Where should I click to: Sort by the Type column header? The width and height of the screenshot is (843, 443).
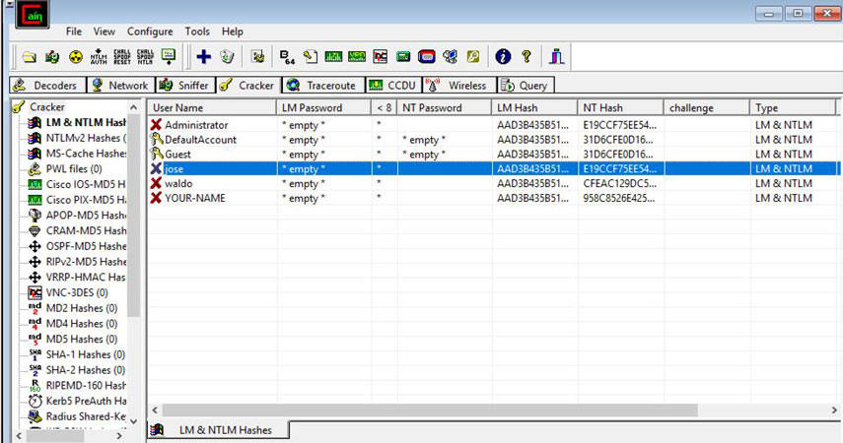[793, 107]
